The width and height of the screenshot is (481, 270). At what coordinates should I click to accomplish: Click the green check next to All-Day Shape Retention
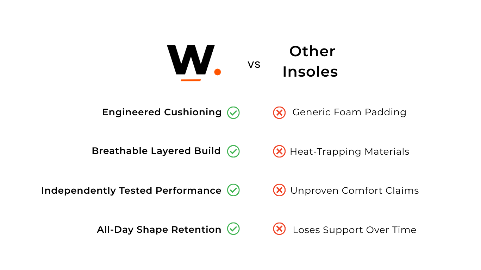point(233,229)
